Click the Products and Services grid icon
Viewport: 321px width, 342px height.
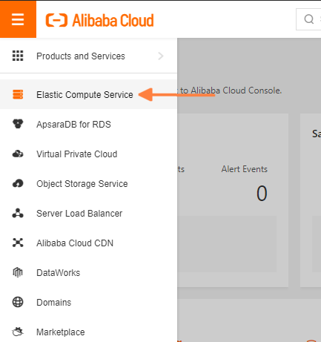coord(18,56)
